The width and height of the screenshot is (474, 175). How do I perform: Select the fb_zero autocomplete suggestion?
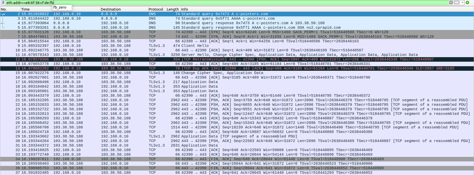point(60,8)
